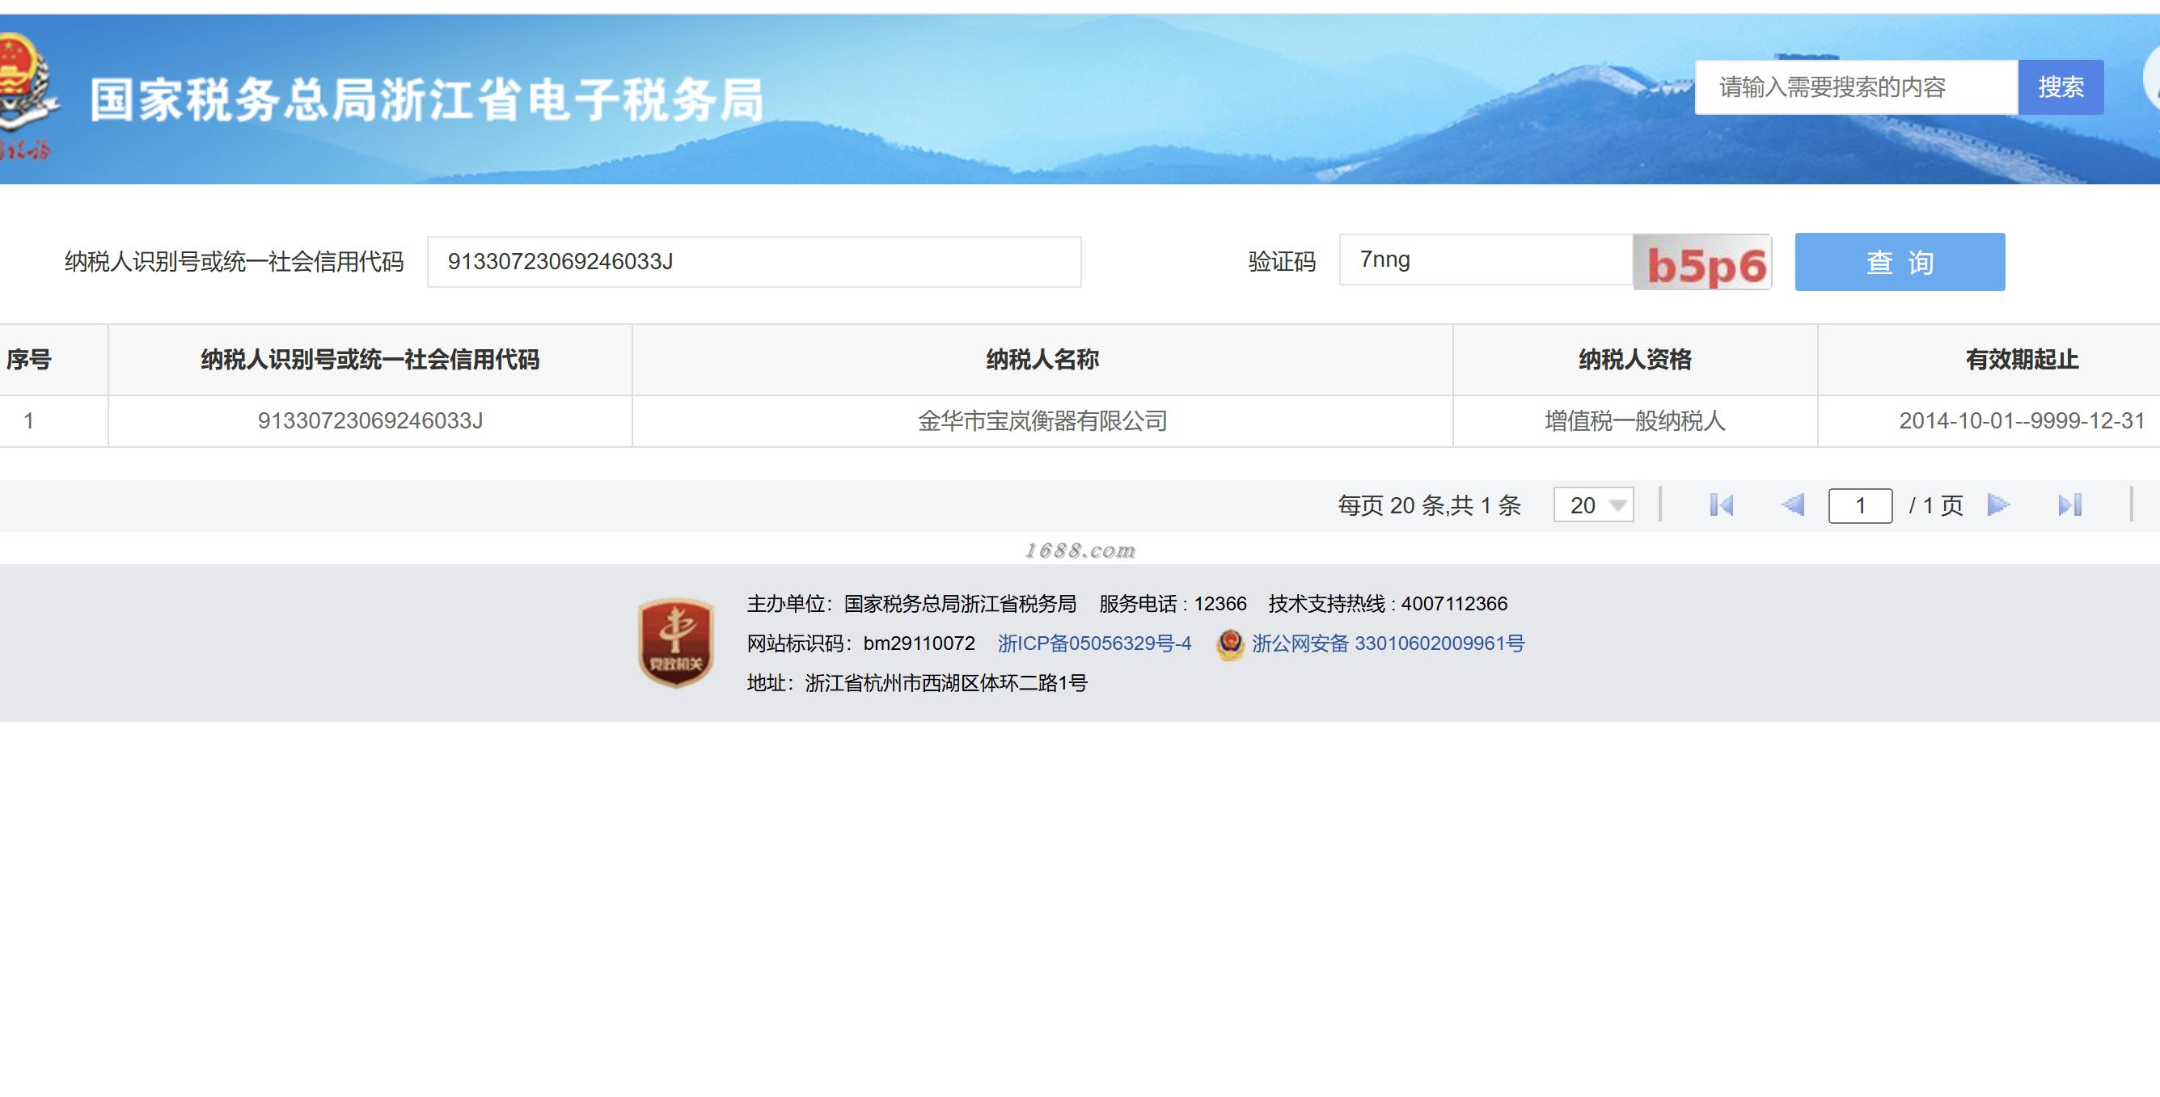Click the 纳税人名称 column header

click(x=1042, y=360)
